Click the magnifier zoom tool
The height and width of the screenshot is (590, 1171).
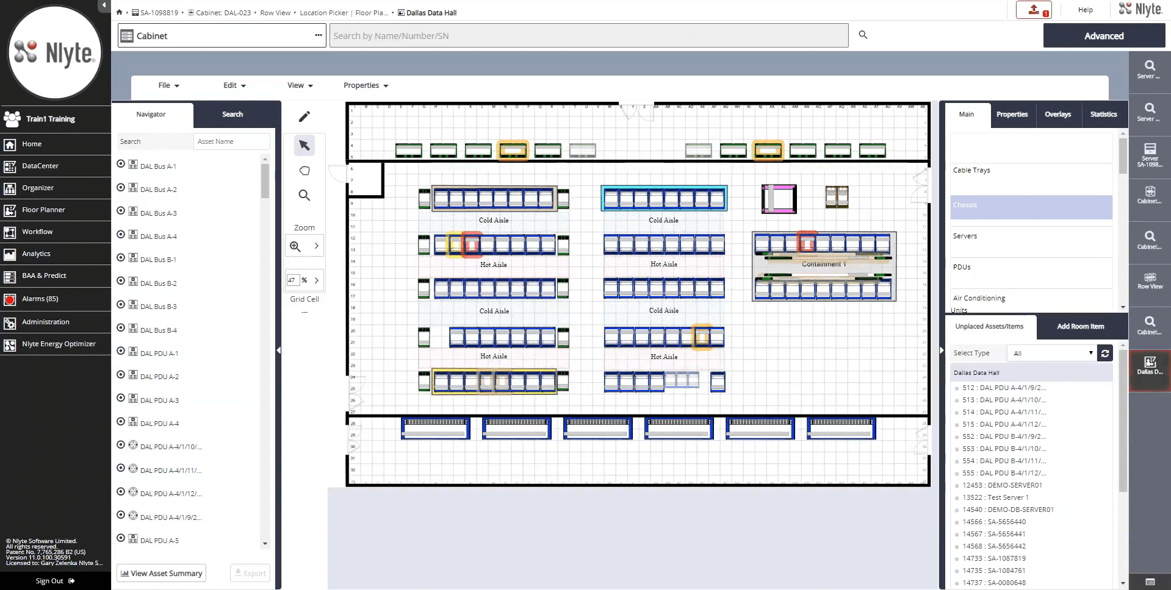[304, 195]
